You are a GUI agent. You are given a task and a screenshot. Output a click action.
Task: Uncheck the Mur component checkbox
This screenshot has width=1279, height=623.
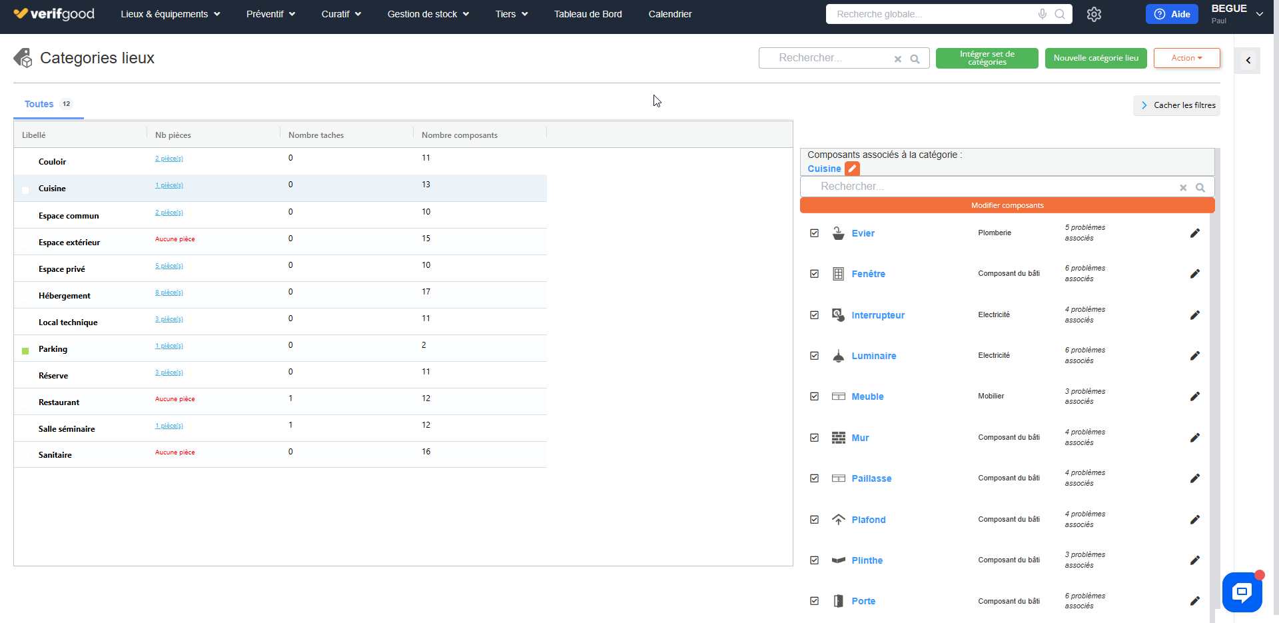click(814, 438)
